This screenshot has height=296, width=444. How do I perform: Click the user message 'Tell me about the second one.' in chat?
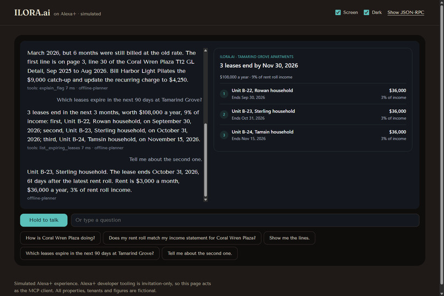click(x=166, y=159)
